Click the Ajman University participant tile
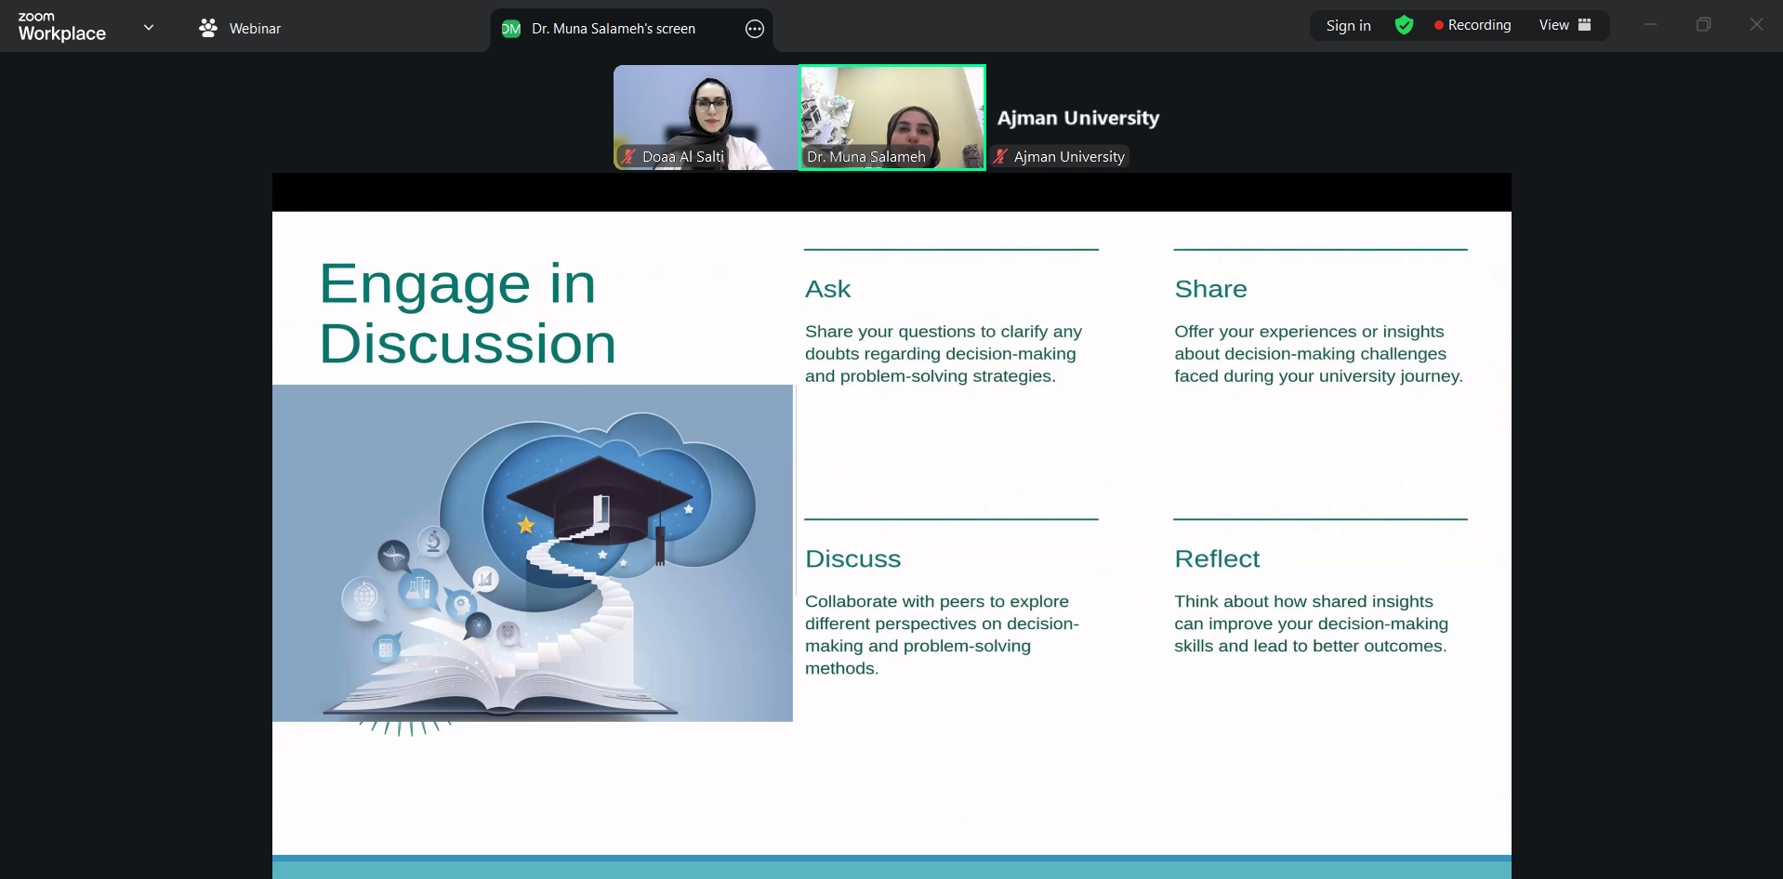This screenshot has width=1783, height=879. 1077,119
